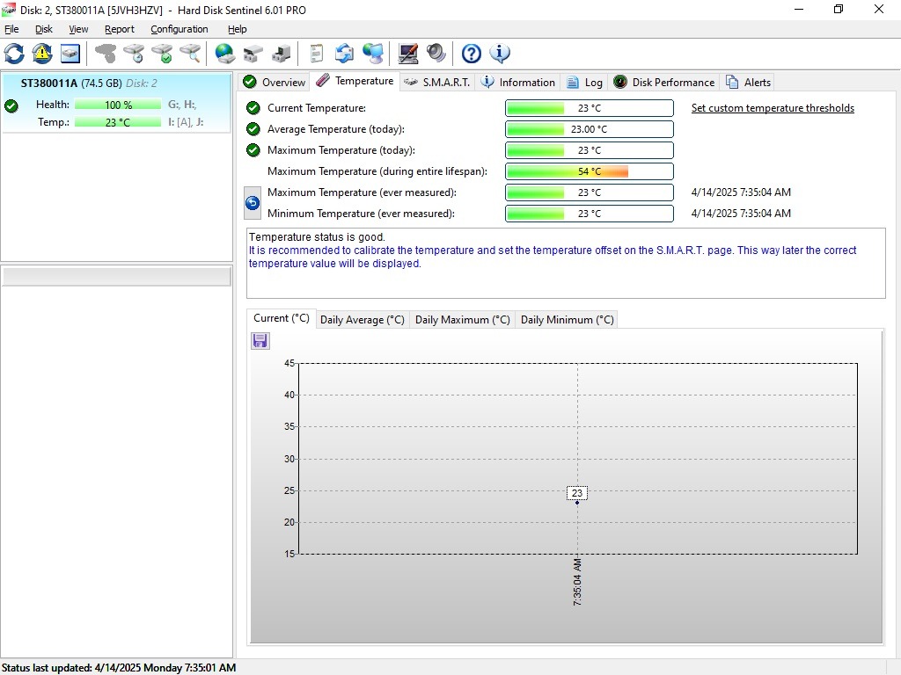Open the help question mark icon
The image size is (901, 675).
(x=472, y=54)
